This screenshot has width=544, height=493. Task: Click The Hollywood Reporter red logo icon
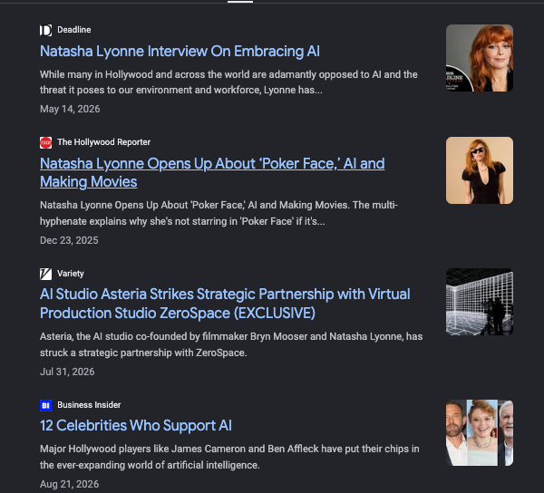pos(46,142)
